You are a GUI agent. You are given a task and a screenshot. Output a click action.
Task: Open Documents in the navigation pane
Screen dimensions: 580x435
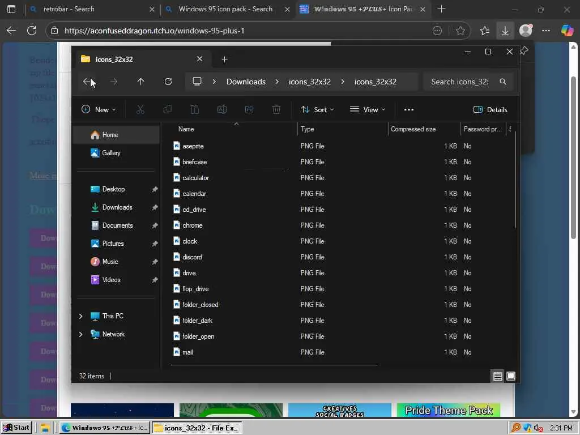pos(117,225)
